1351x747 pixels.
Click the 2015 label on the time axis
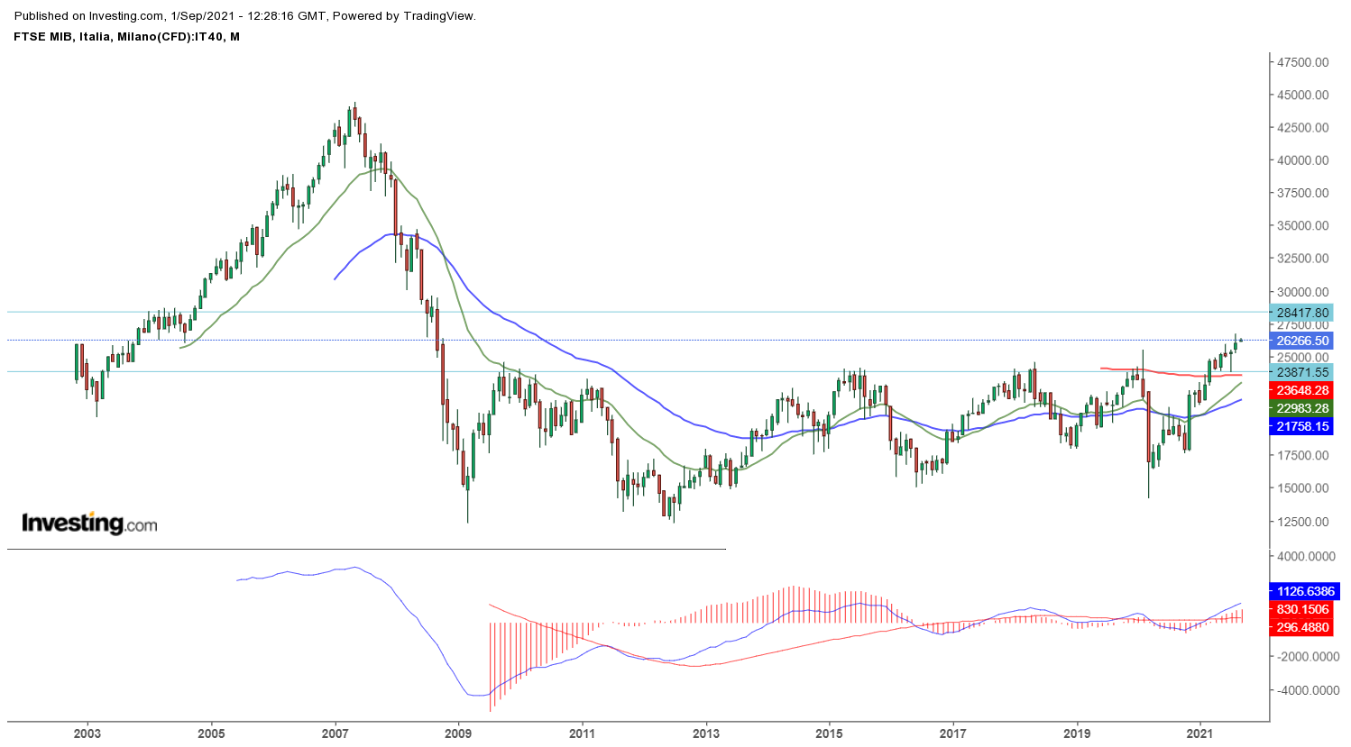pos(830,733)
